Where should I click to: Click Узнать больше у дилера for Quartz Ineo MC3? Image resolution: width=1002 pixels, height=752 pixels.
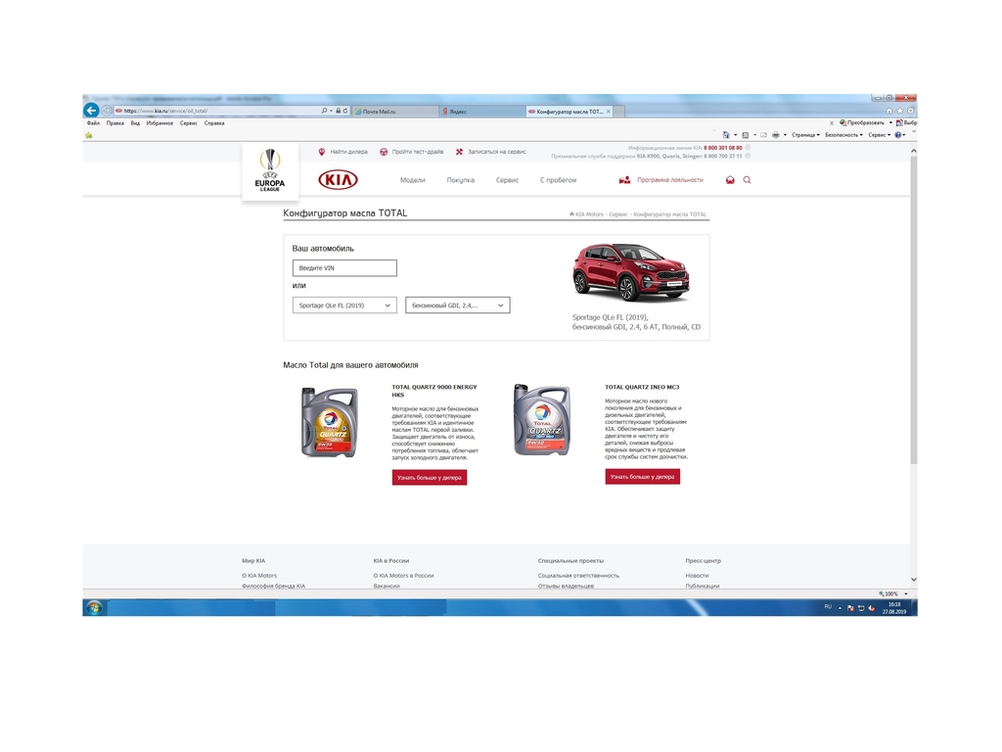pos(642,477)
